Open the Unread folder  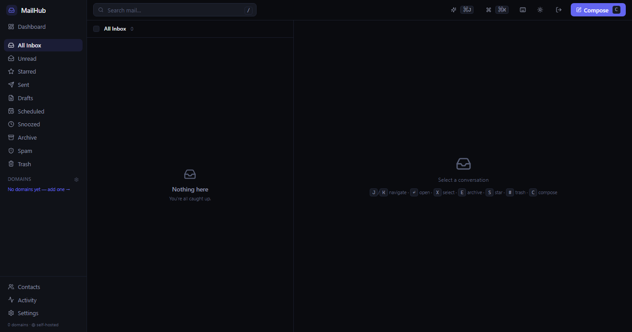tap(43, 59)
